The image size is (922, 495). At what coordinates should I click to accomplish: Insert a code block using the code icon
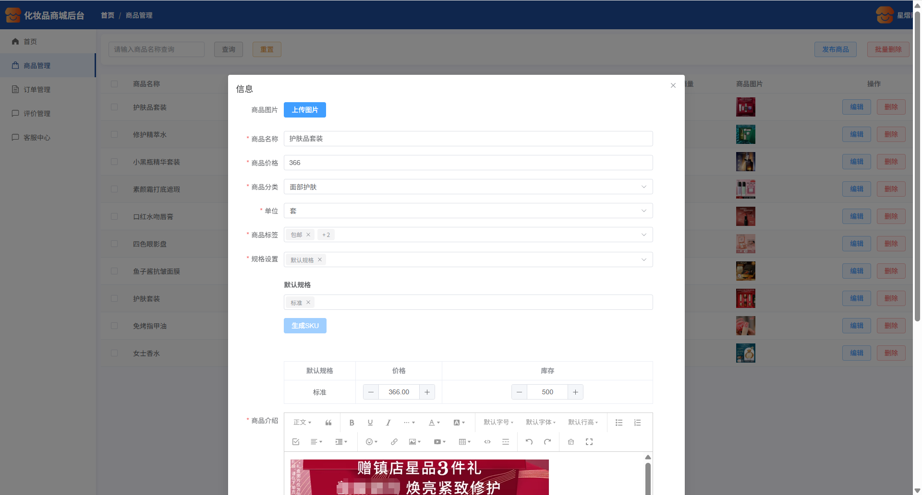coord(487,442)
